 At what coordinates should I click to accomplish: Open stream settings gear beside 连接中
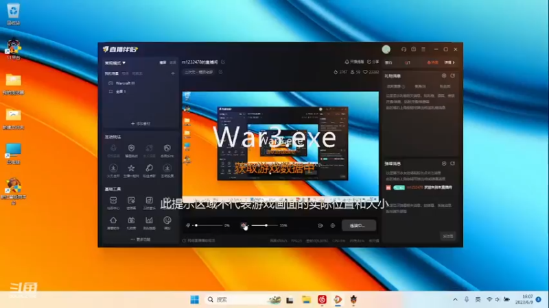(x=333, y=226)
